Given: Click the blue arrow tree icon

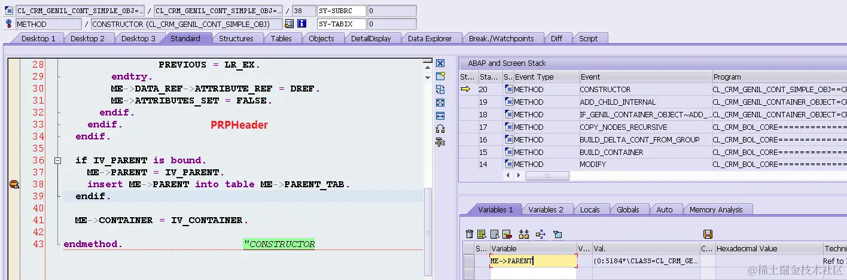Looking at the screenshot, I should click(541, 234).
